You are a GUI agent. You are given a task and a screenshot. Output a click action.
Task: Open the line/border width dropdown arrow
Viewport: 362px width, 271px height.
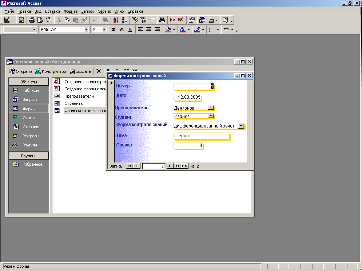(232, 30)
